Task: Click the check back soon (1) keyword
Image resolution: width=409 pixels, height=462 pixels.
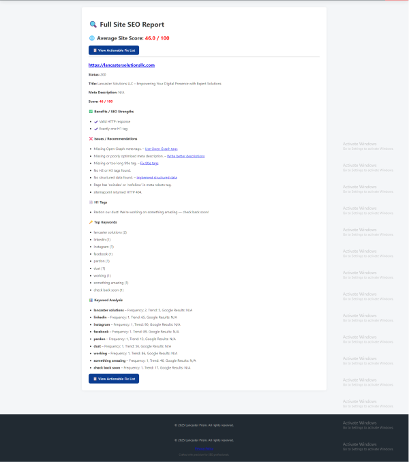Action: [x=109, y=290]
